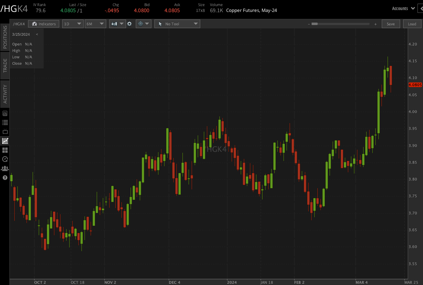The width and height of the screenshot is (423, 285).
Task: Select the quote board icon in sidebar
Action: [5, 113]
